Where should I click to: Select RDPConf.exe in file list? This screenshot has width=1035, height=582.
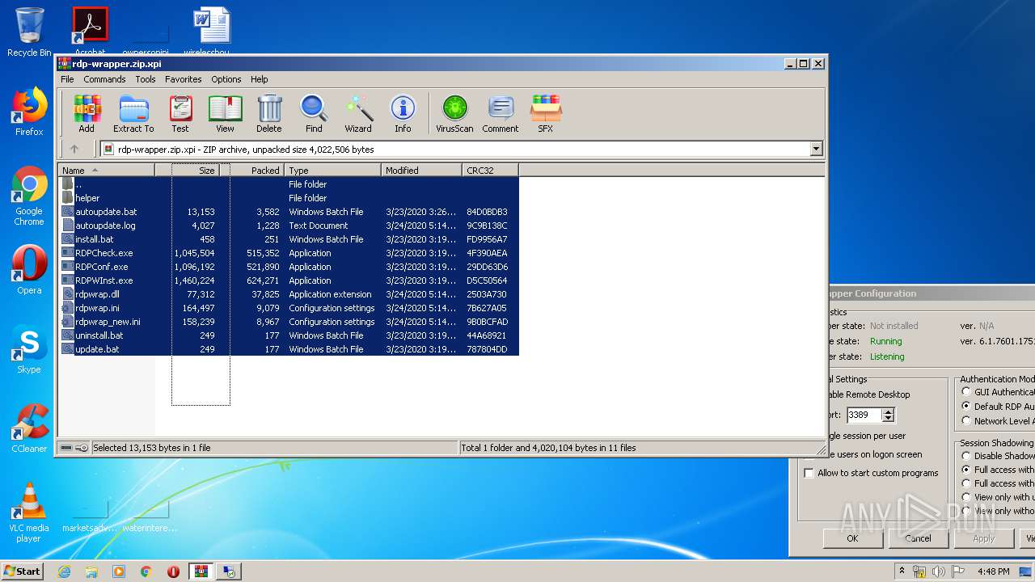point(288,267)
